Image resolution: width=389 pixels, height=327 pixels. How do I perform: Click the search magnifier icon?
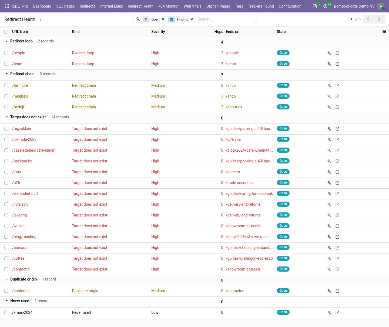pyautogui.click(x=138, y=19)
